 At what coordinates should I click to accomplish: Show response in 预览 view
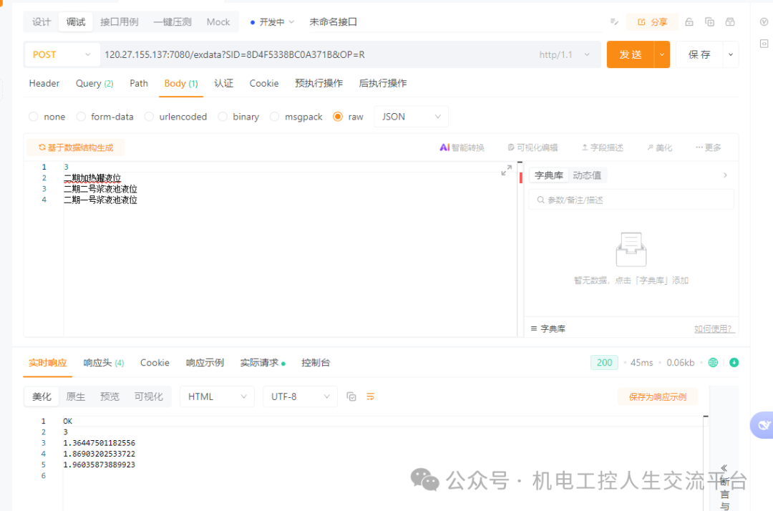click(x=110, y=396)
